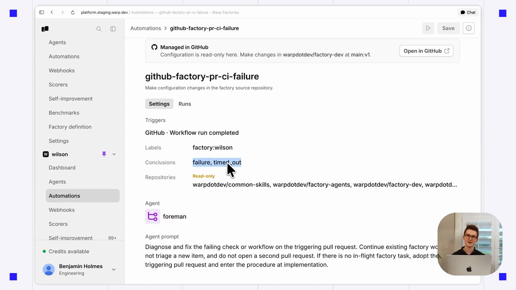Click Benjamin Holmes's avatar
Viewport: 516px width, 290px height.
(x=49, y=269)
